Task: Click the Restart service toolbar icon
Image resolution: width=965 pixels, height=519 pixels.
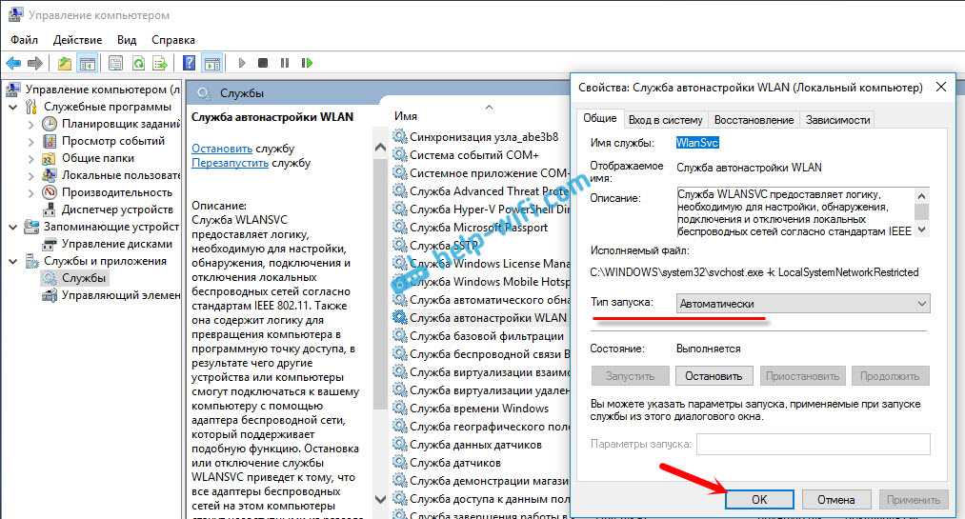Action: point(307,63)
